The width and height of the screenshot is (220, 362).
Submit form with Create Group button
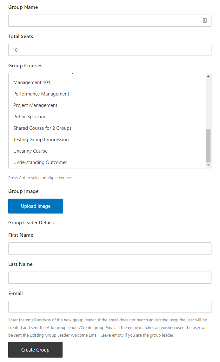tap(35, 350)
